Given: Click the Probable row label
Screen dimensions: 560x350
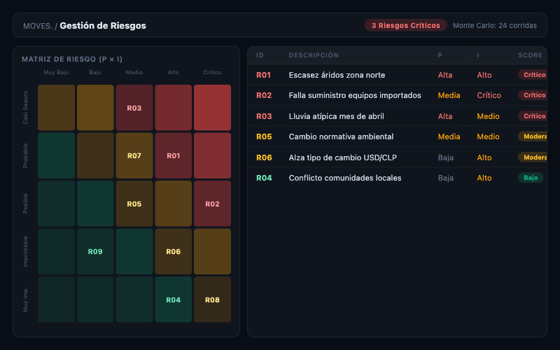Looking at the screenshot, I should [25, 155].
